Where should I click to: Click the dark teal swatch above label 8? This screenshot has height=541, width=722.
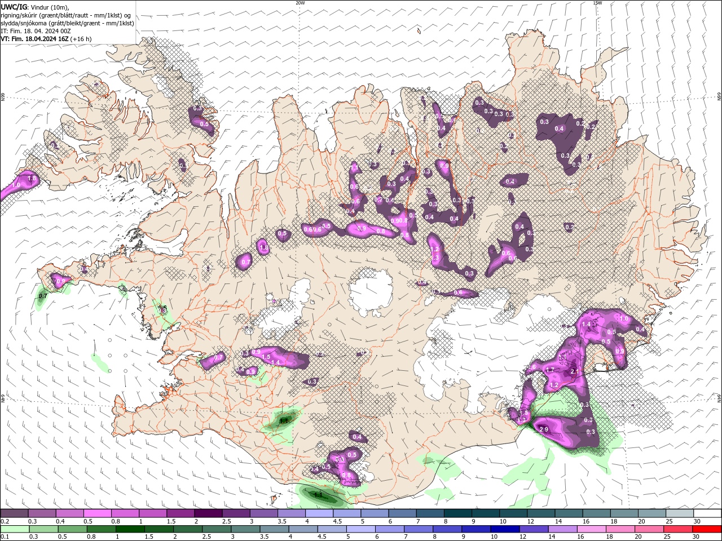coord(457,513)
